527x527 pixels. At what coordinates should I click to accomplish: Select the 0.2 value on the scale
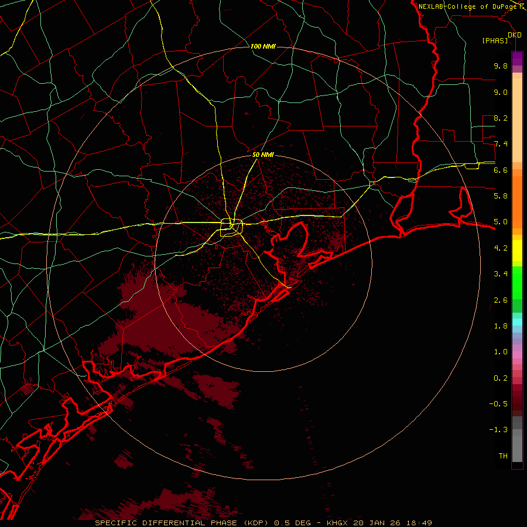coord(501,378)
